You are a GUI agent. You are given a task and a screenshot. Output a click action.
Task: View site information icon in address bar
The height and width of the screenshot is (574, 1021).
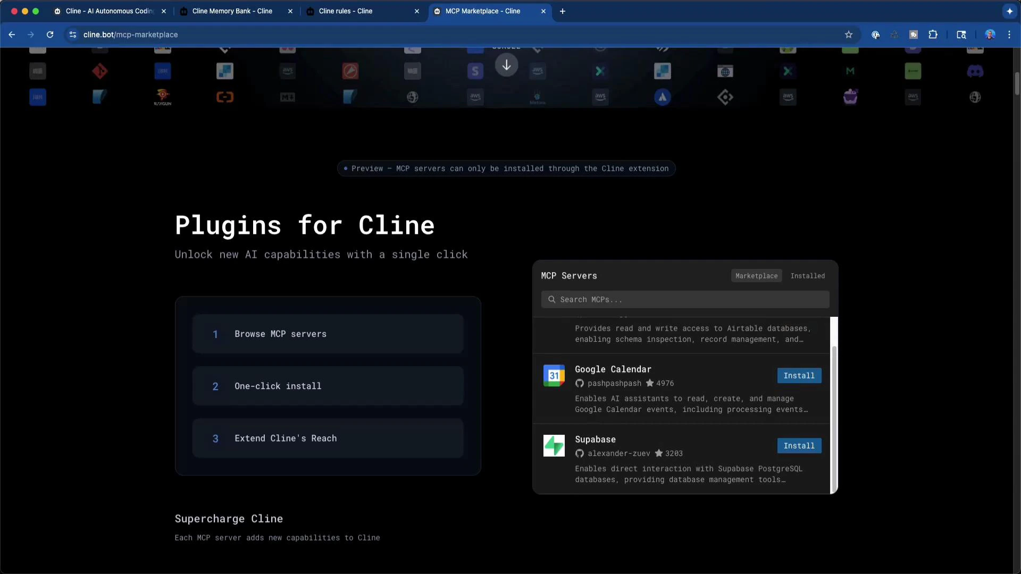click(x=72, y=35)
